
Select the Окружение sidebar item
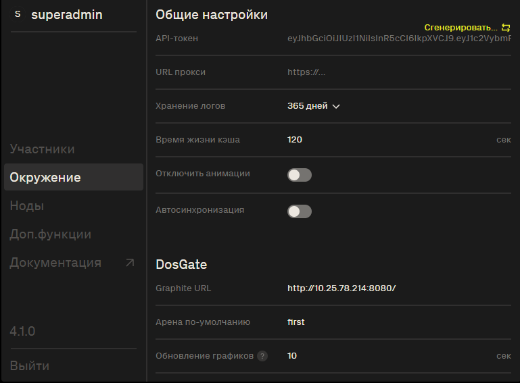(74, 177)
